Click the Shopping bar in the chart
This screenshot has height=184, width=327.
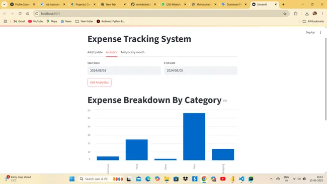tap(223, 155)
